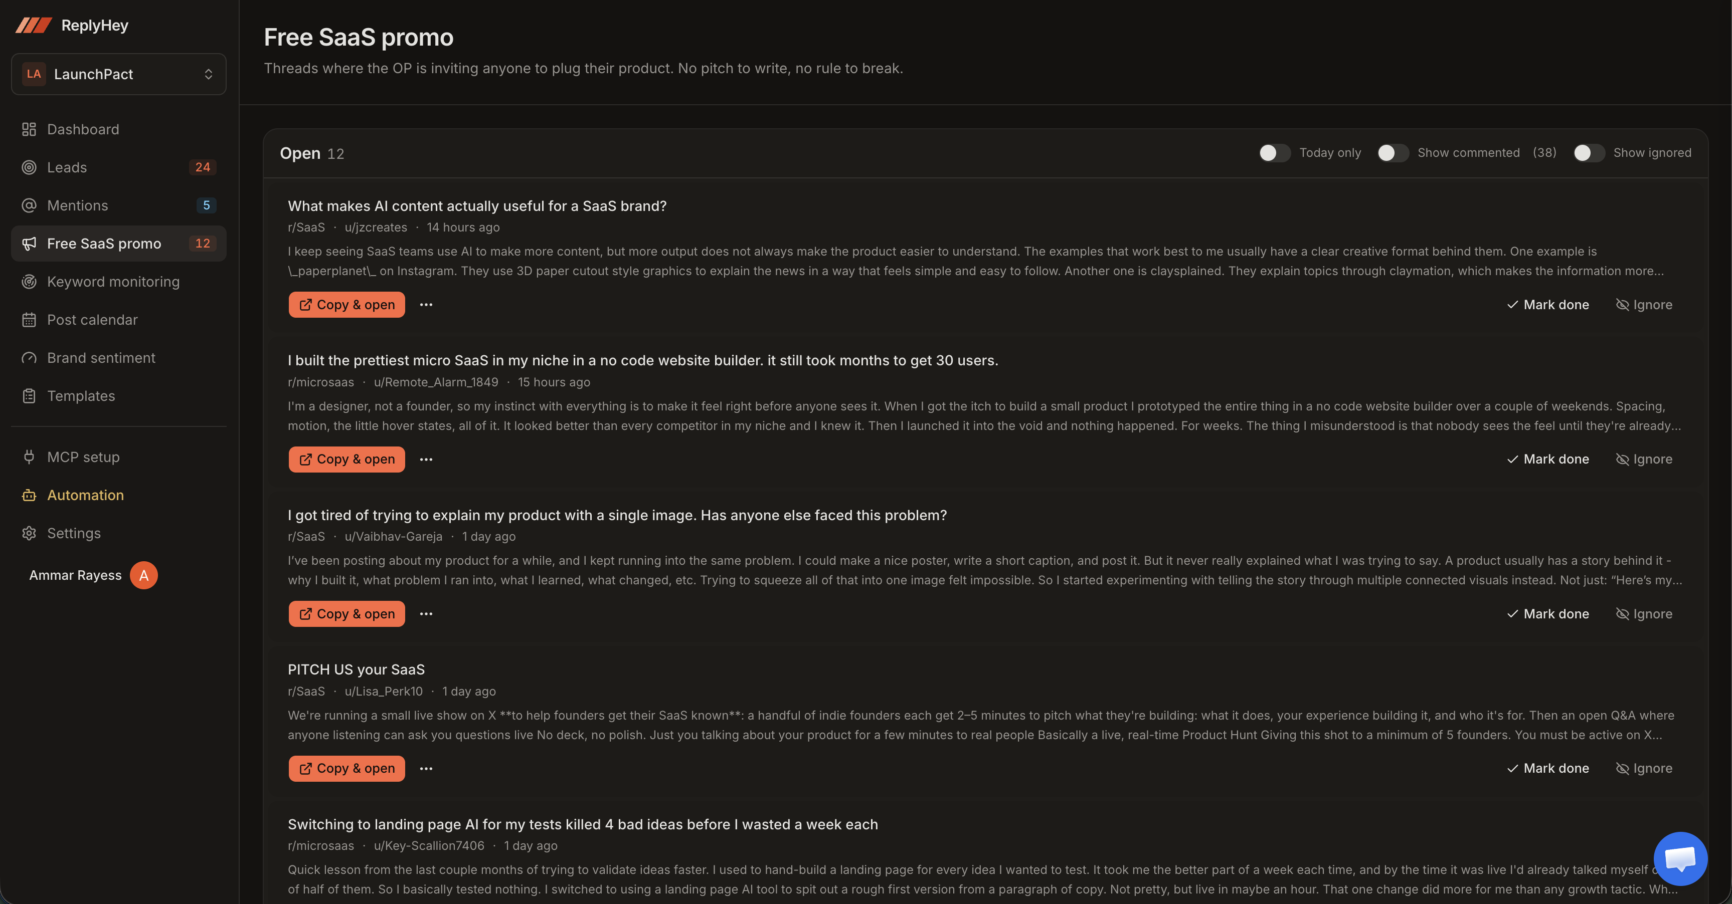The height and width of the screenshot is (904, 1732).
Task: Enable the Today only toggle
Action: click(1274, 152)
